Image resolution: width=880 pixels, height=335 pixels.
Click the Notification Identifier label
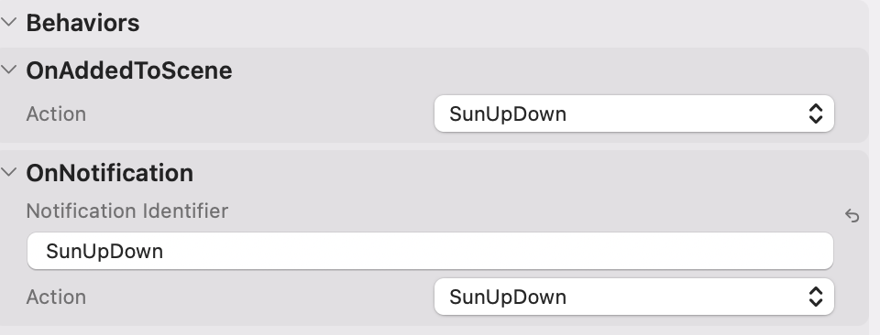[126, 211]
